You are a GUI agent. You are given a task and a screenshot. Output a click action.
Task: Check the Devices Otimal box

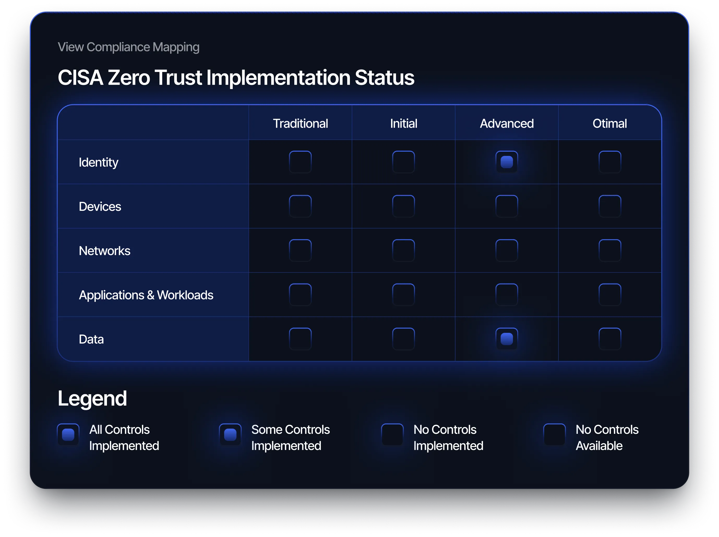[610, 206]
